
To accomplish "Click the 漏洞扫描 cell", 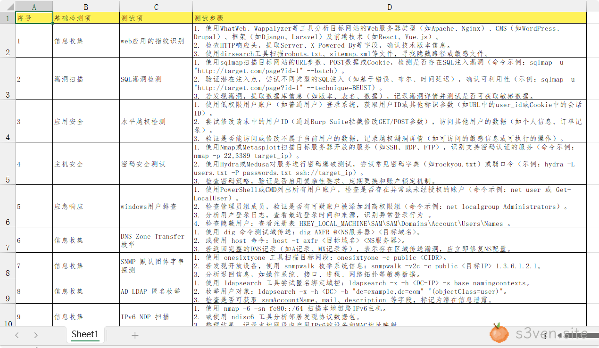I will coord(86,79).
